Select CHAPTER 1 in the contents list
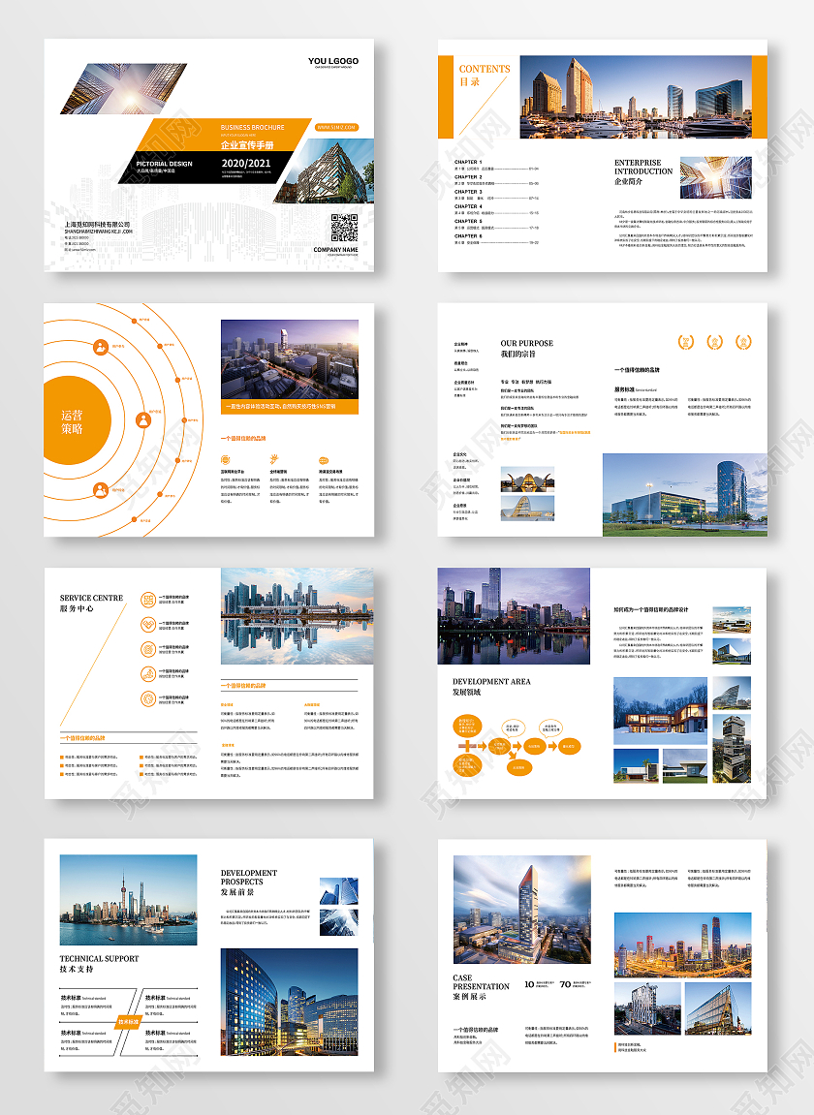 pyautogui.click(x=468, y=162)
